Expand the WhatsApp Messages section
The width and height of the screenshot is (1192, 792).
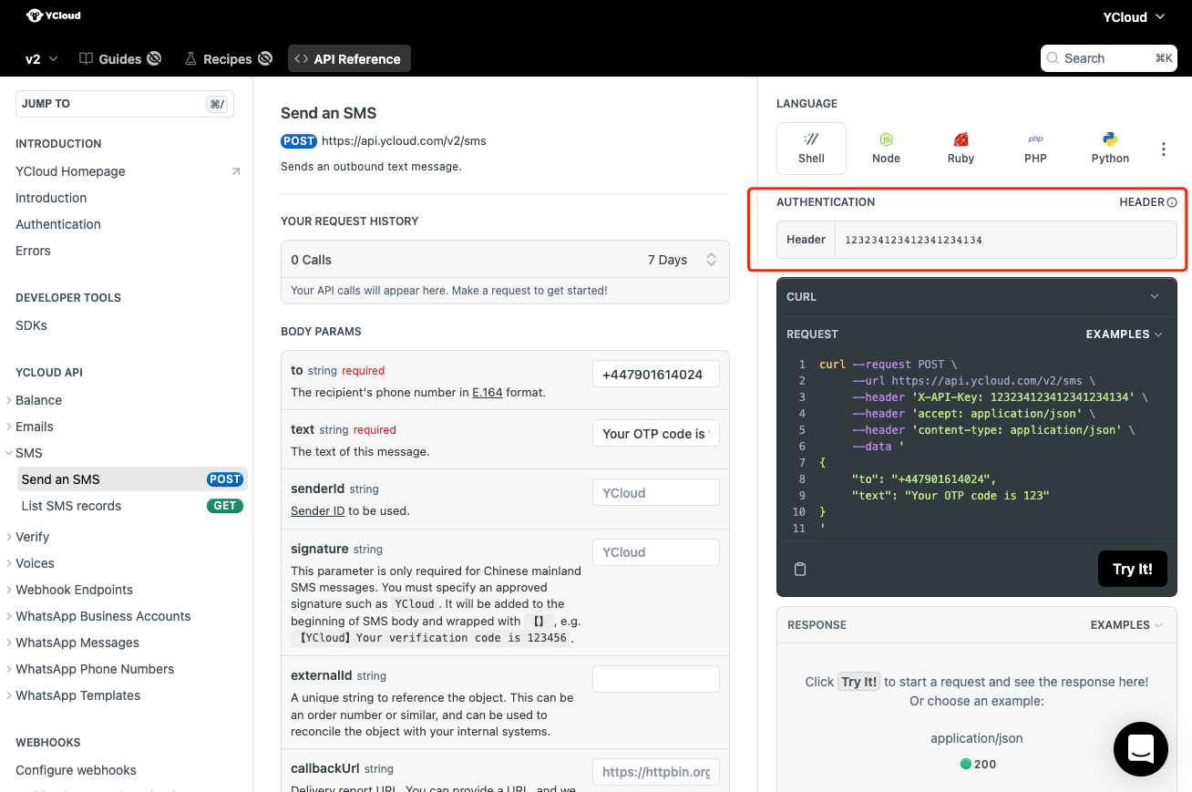77,643
